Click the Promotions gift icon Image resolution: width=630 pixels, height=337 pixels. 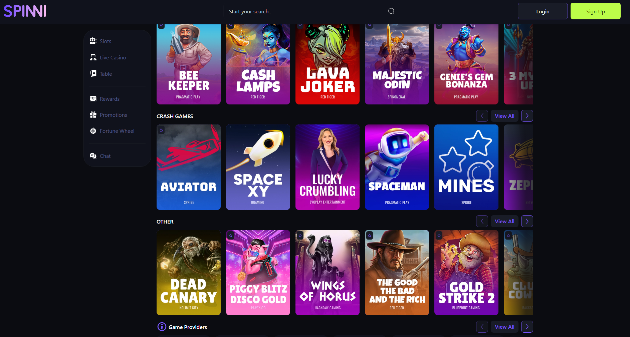click(x=93, y=115)
